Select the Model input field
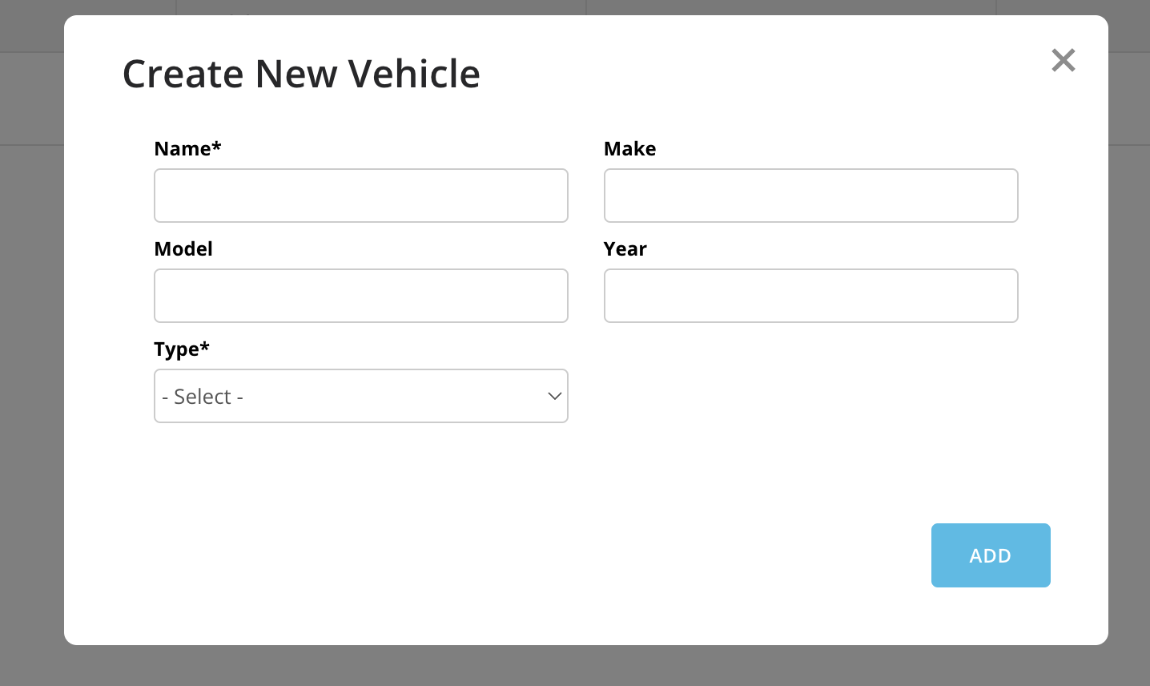Image resolution: width=1150 pixels, height=686 pixels. coord(361,296)
